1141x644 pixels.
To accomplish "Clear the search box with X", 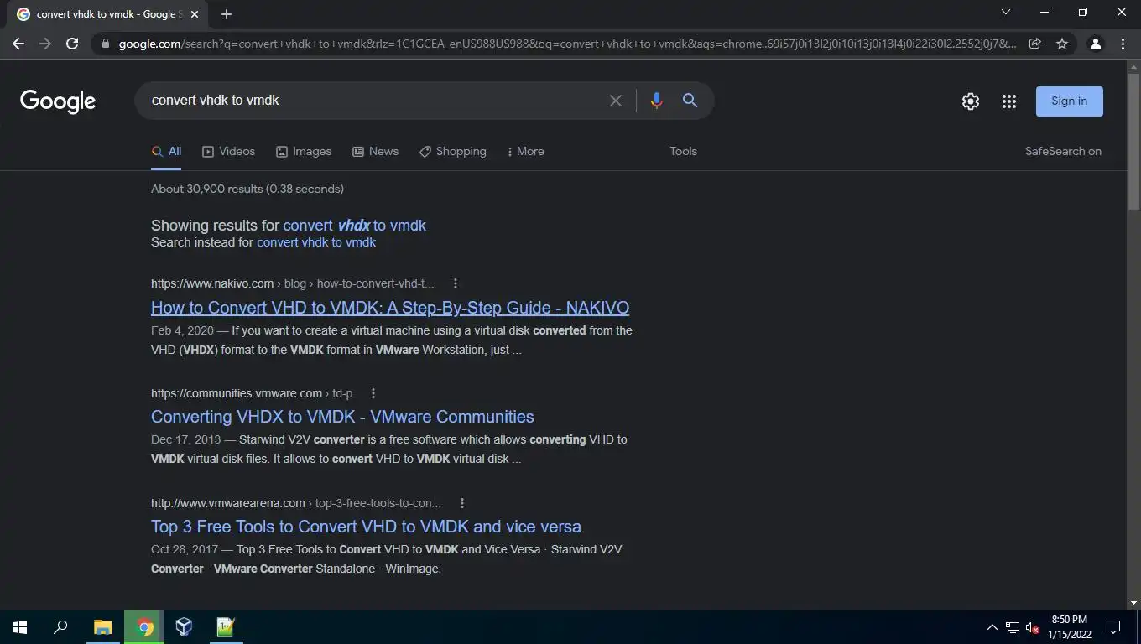I will (616, 101).
